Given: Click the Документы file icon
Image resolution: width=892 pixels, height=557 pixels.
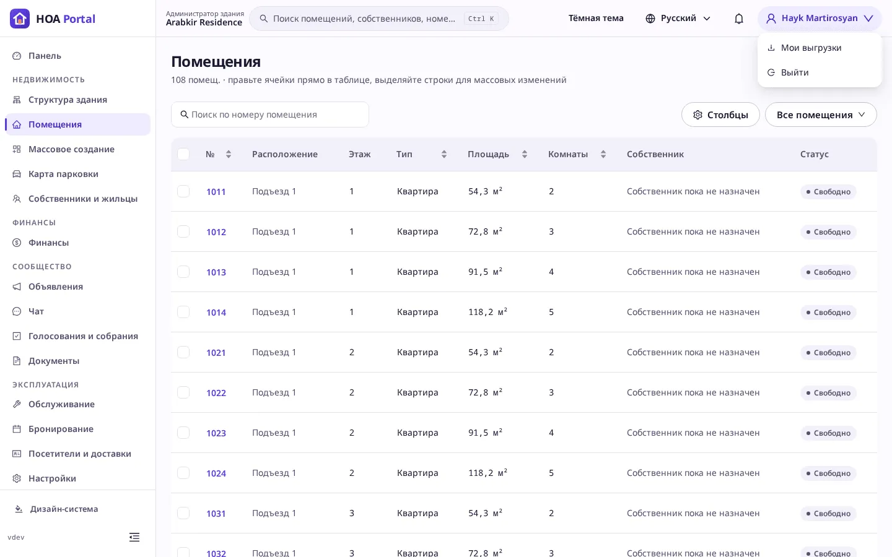Looking at the screenshot, I should click(17, 361).
